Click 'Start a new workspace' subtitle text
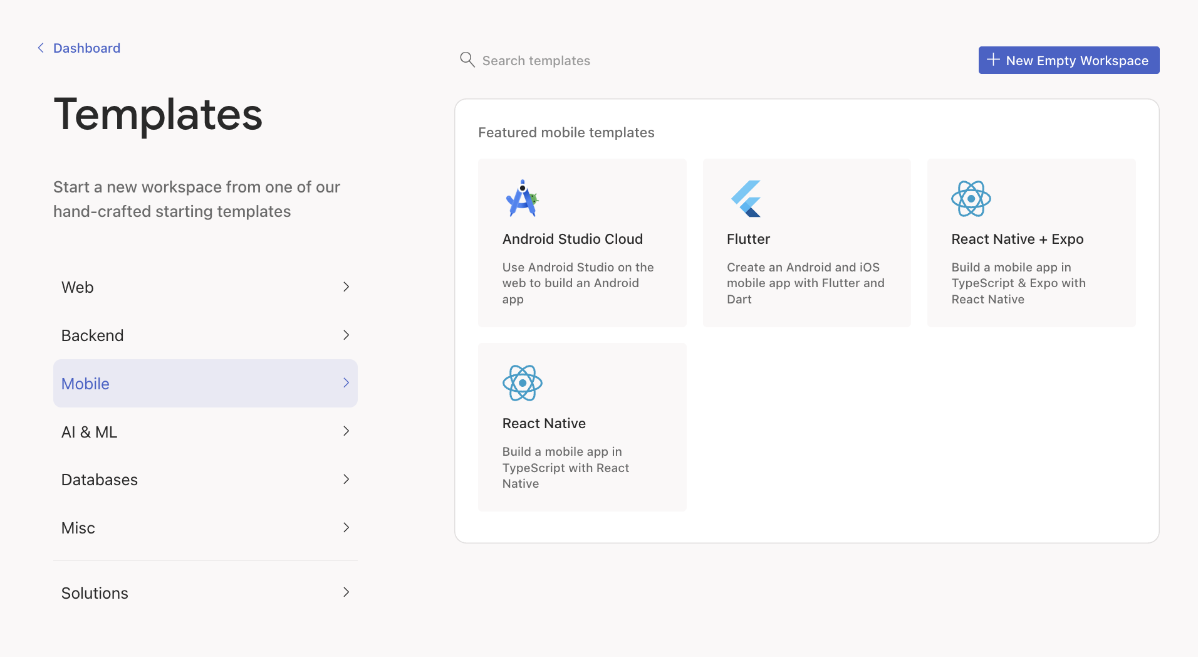Screen dimensions: 1198x657 (x=197, y=199)
